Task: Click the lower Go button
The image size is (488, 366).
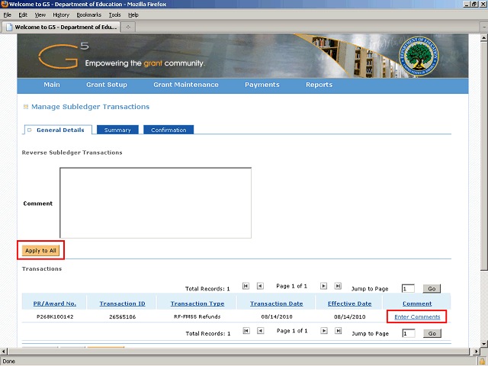Action: tap(432, 334)
